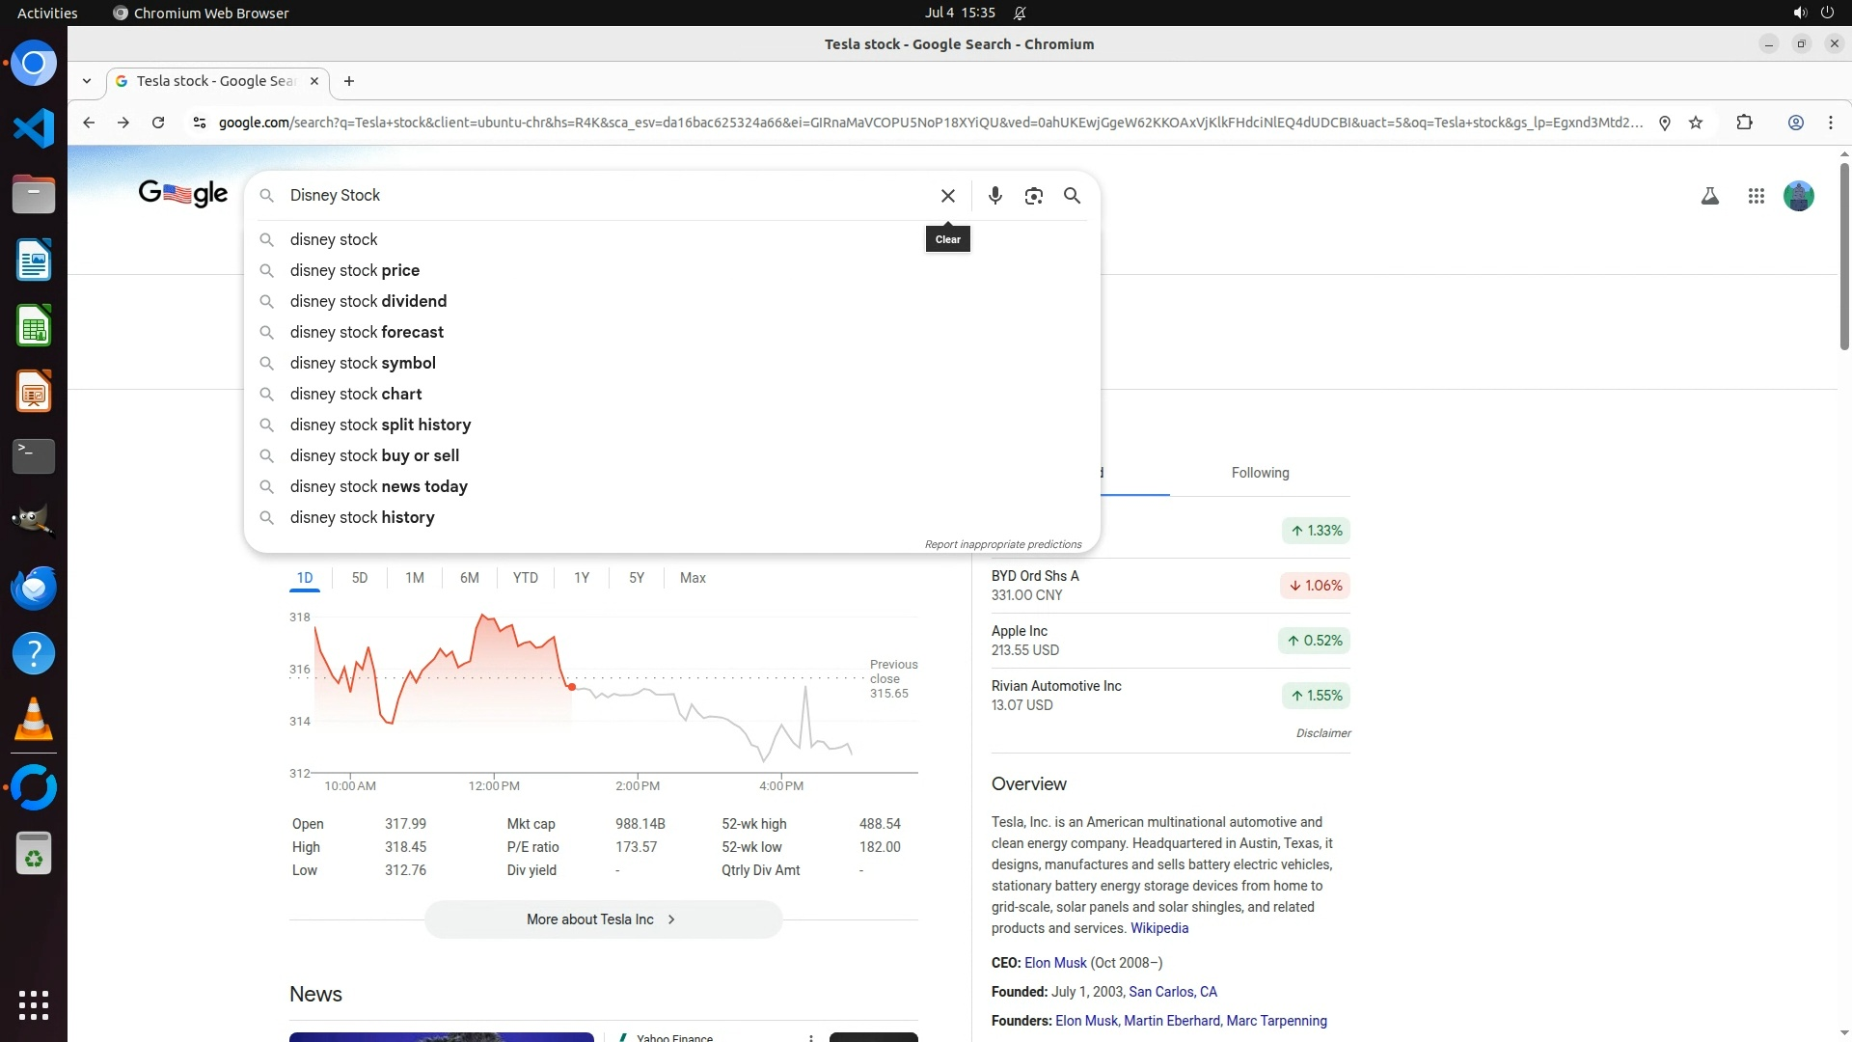The image size is (1852, 1042).
Task: Open the Google apps grid
Action: pyautogui.click(x=1756, y=196)
